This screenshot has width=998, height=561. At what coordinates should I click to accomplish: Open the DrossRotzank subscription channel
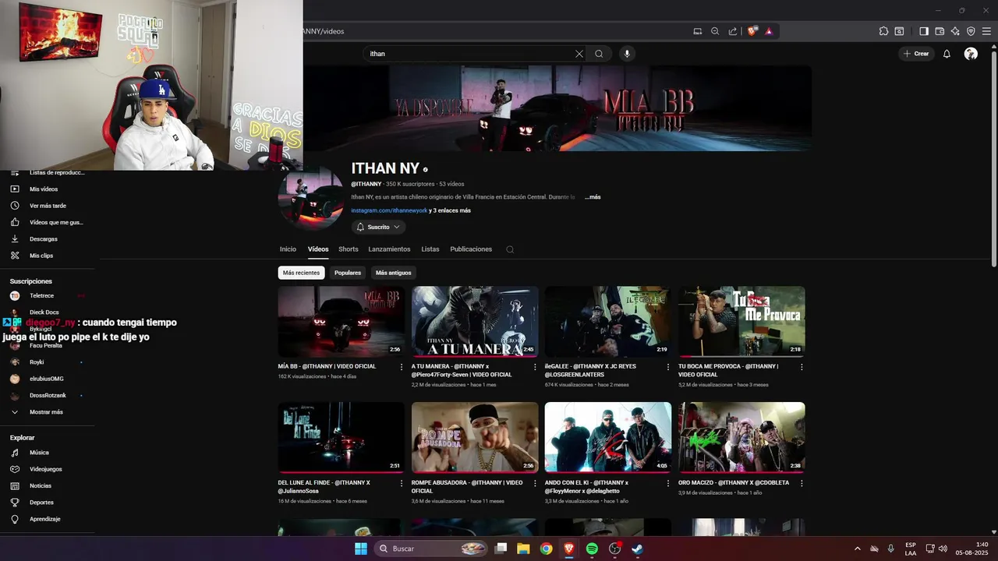[x=46, y=395]
